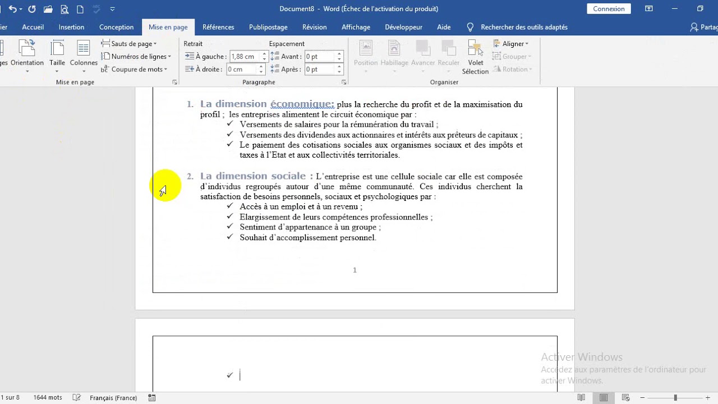Decrease the Après spacing with down arrow

(x=339, y=72)
